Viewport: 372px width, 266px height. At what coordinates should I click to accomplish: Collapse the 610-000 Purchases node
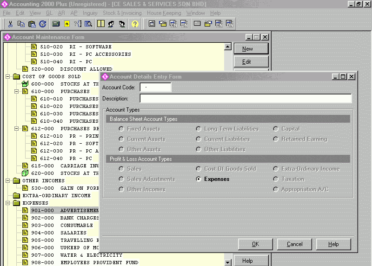[16, 91]
